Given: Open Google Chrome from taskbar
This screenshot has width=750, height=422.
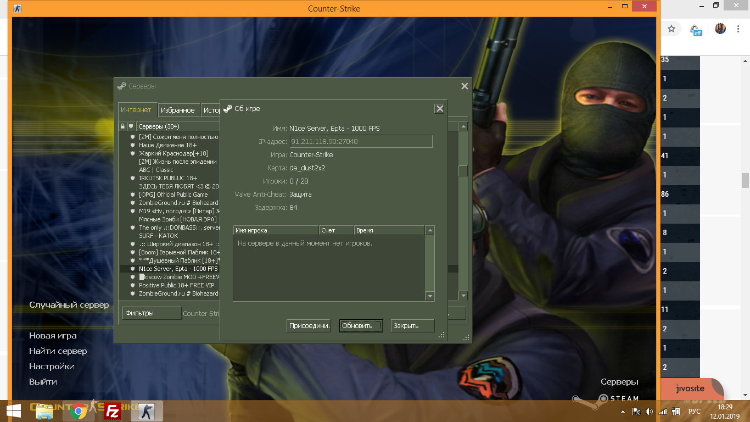Looking at the screenshot, I should click(79, 411).
